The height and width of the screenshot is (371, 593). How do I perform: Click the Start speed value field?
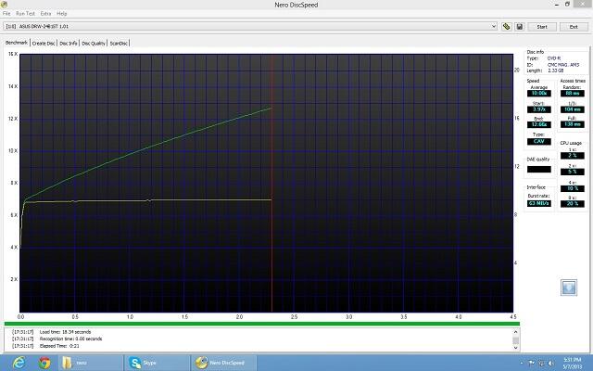pos(539,109)
